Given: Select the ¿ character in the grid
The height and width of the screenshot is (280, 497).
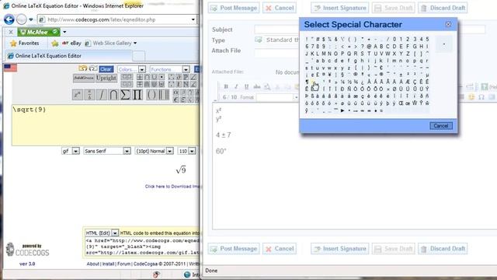Looking at the screenshot, I should pos(363,82).
